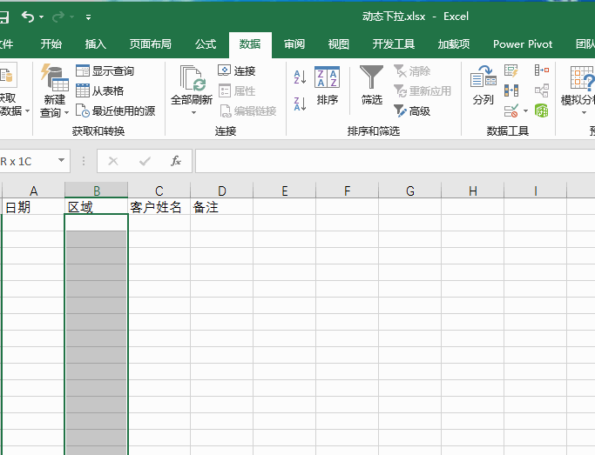
Task: Open the 公式 tab
Action: click(x=206, y=44)
